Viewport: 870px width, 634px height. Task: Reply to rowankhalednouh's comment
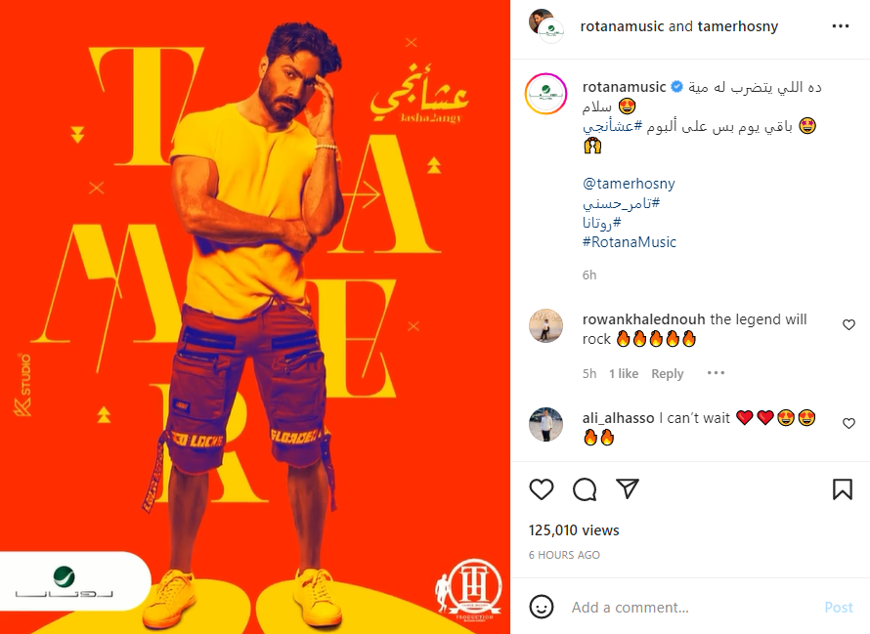coord(667,374)
